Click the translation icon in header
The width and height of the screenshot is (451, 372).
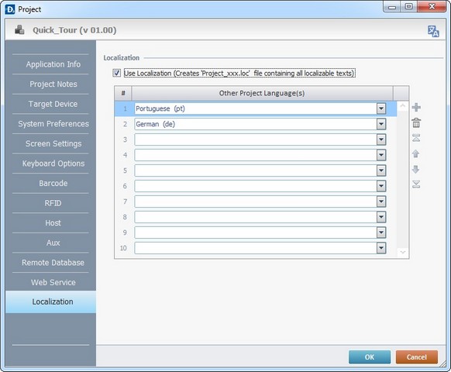(433, 31)
